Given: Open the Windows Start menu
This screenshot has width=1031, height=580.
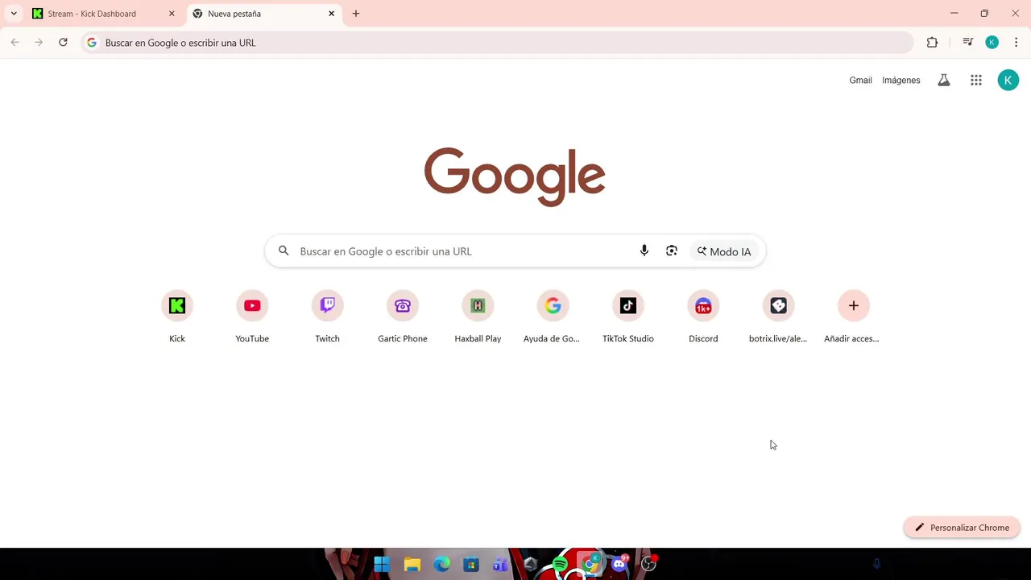Looking at the screenshot, I should [x=382, y=565].
